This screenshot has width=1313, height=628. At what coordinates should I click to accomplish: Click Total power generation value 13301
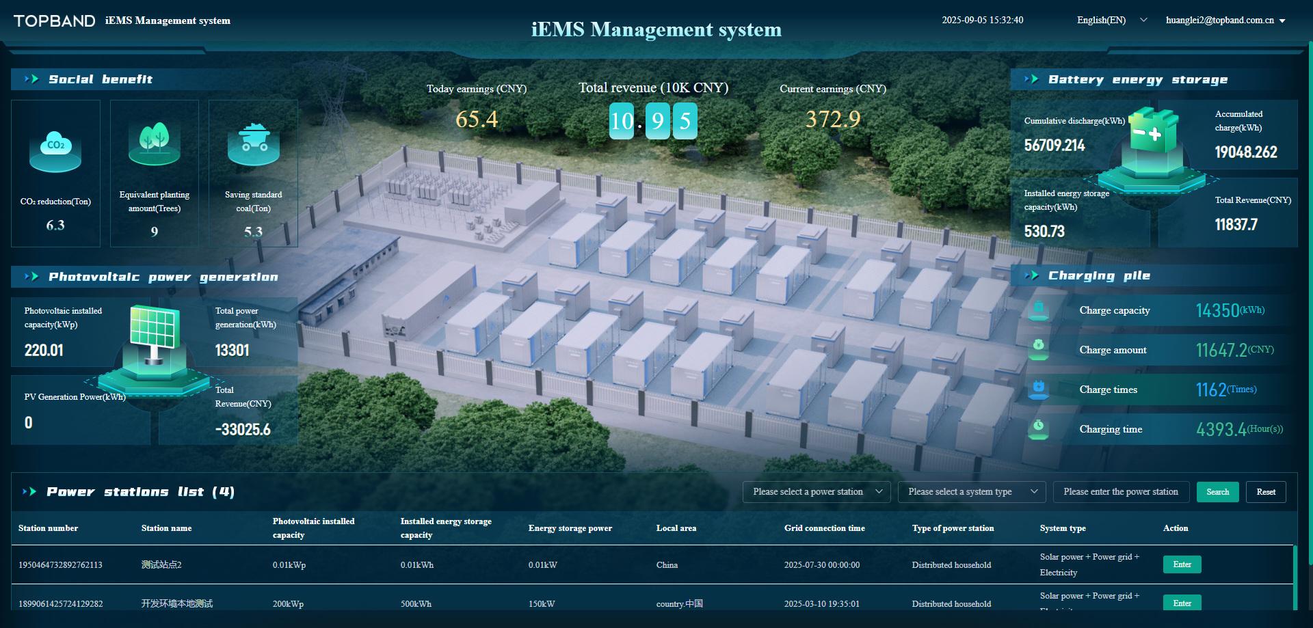pyautogui.click(x=232, y=351)
